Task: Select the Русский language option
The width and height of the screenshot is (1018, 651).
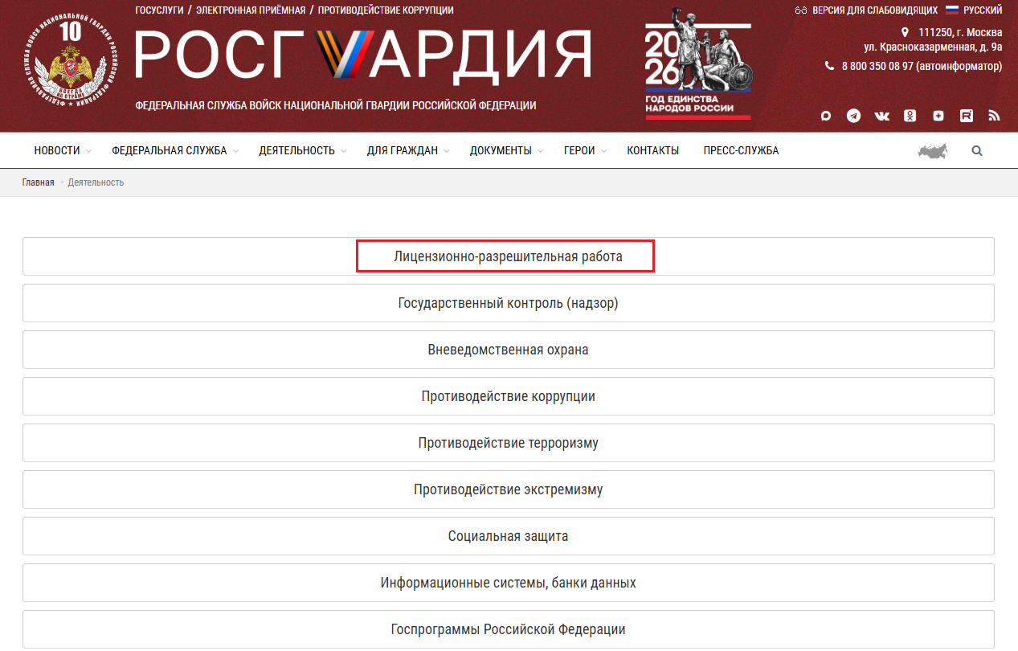Action: (983, 10)
